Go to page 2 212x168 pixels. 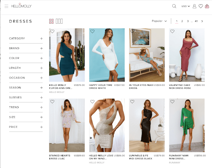[x=182, y=21]
